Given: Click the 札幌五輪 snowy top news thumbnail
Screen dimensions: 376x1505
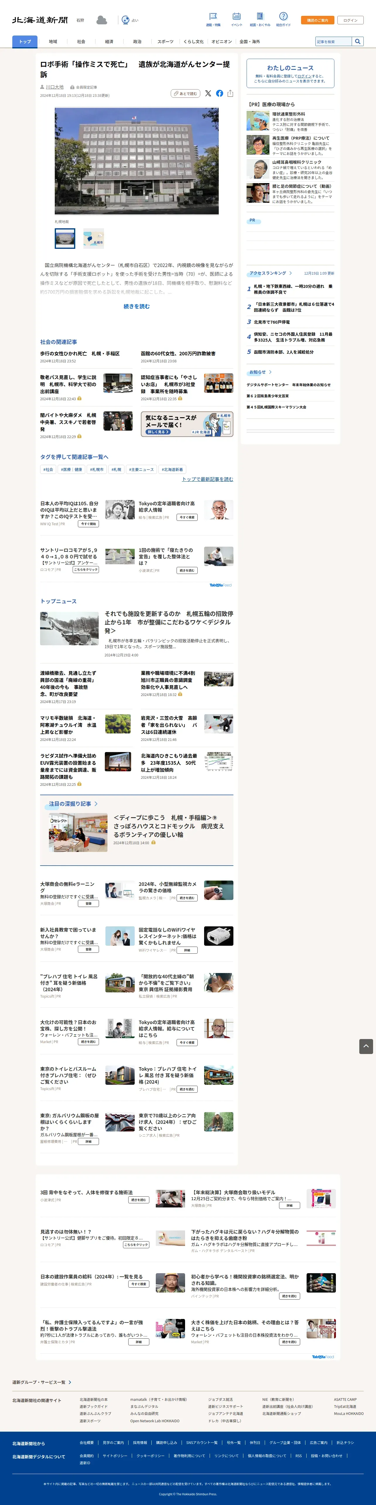Looking at the screenshot, I should 69,628.
